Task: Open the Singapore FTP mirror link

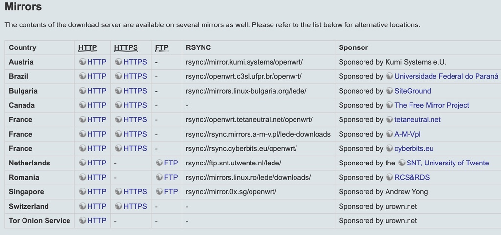Action: click(x=171, y=192)
